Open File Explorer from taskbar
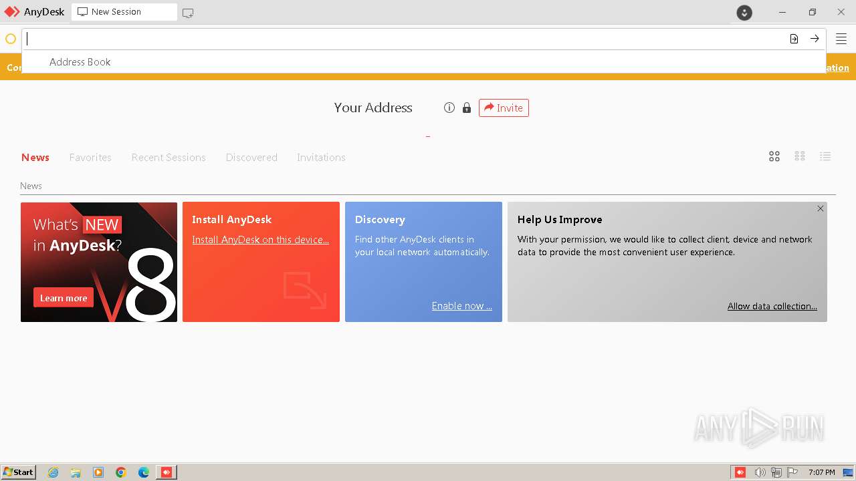856x481 pixels. point(76,472)
